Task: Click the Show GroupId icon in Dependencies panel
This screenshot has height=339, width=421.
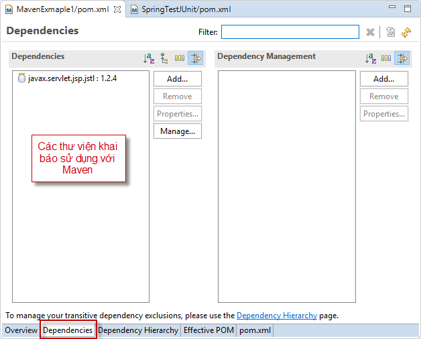Action: click(180, 58)
